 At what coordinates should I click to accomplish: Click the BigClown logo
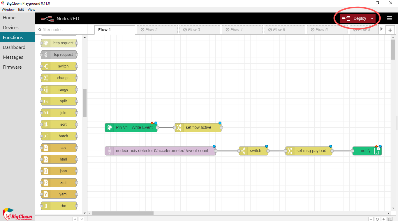click(17, 214)
